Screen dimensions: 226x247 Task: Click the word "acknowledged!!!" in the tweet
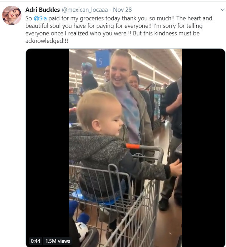(x=46, y=41)
